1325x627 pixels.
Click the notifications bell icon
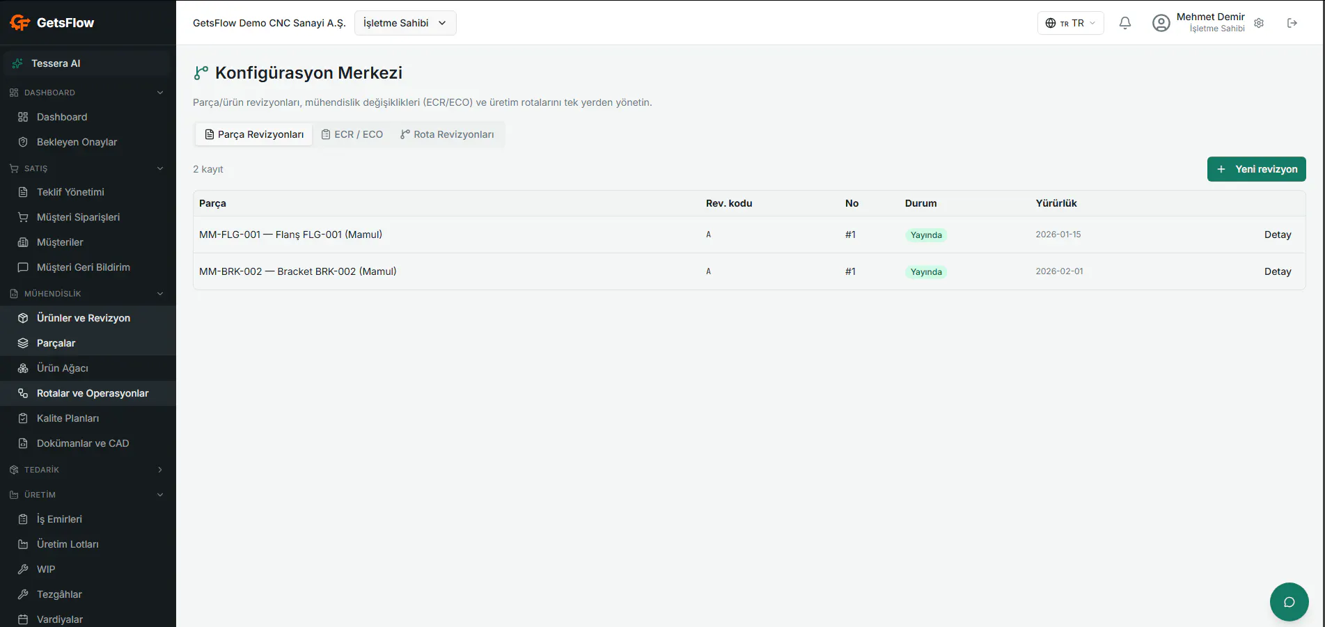pos(1125,23)
